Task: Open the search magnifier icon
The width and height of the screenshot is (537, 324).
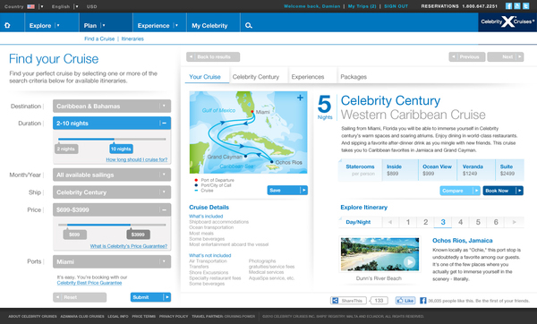Action: [249, 25]
